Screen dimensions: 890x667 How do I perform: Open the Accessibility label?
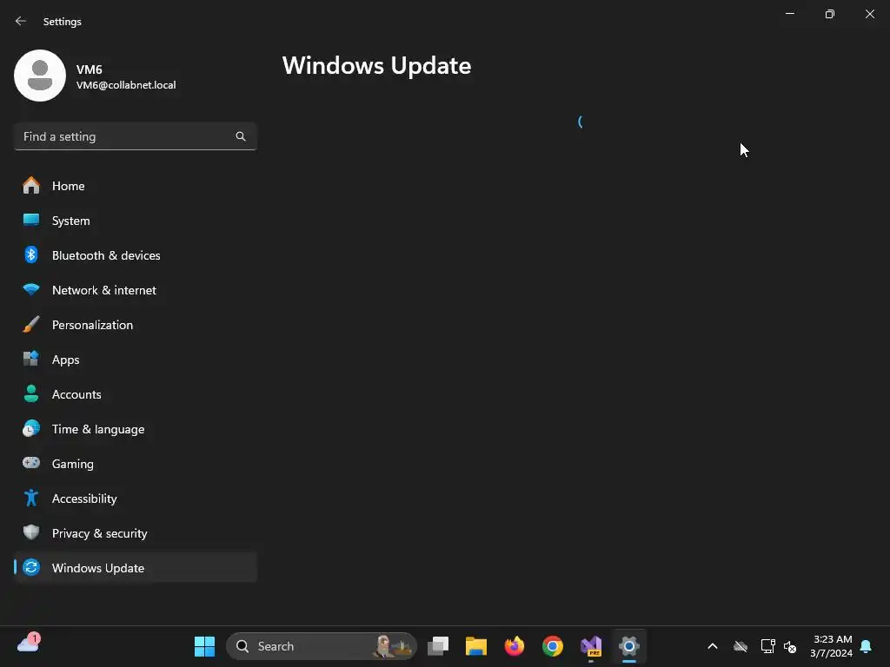pyautogui.click(x=84, y=499)
